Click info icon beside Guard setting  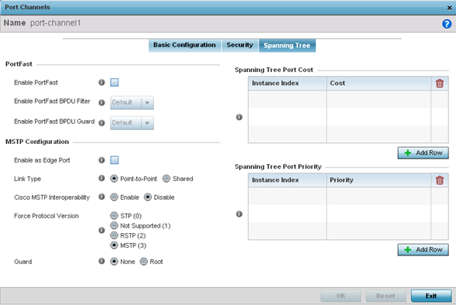pyautogui.click(x=101, y=261)
